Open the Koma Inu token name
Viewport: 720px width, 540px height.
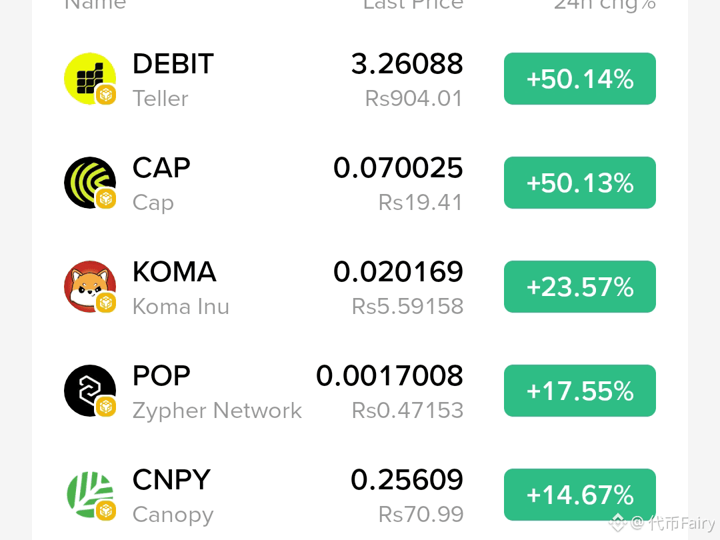tap(181, 306)
